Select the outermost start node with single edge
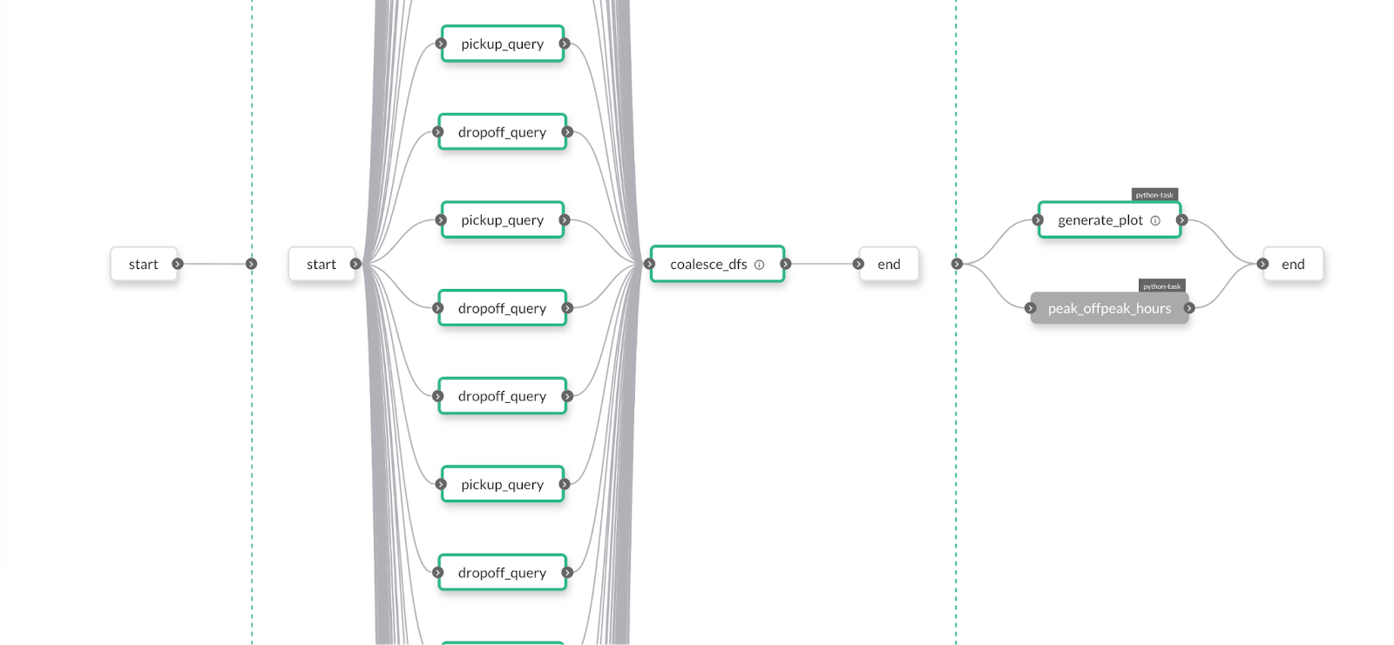 tap(144, 264)
